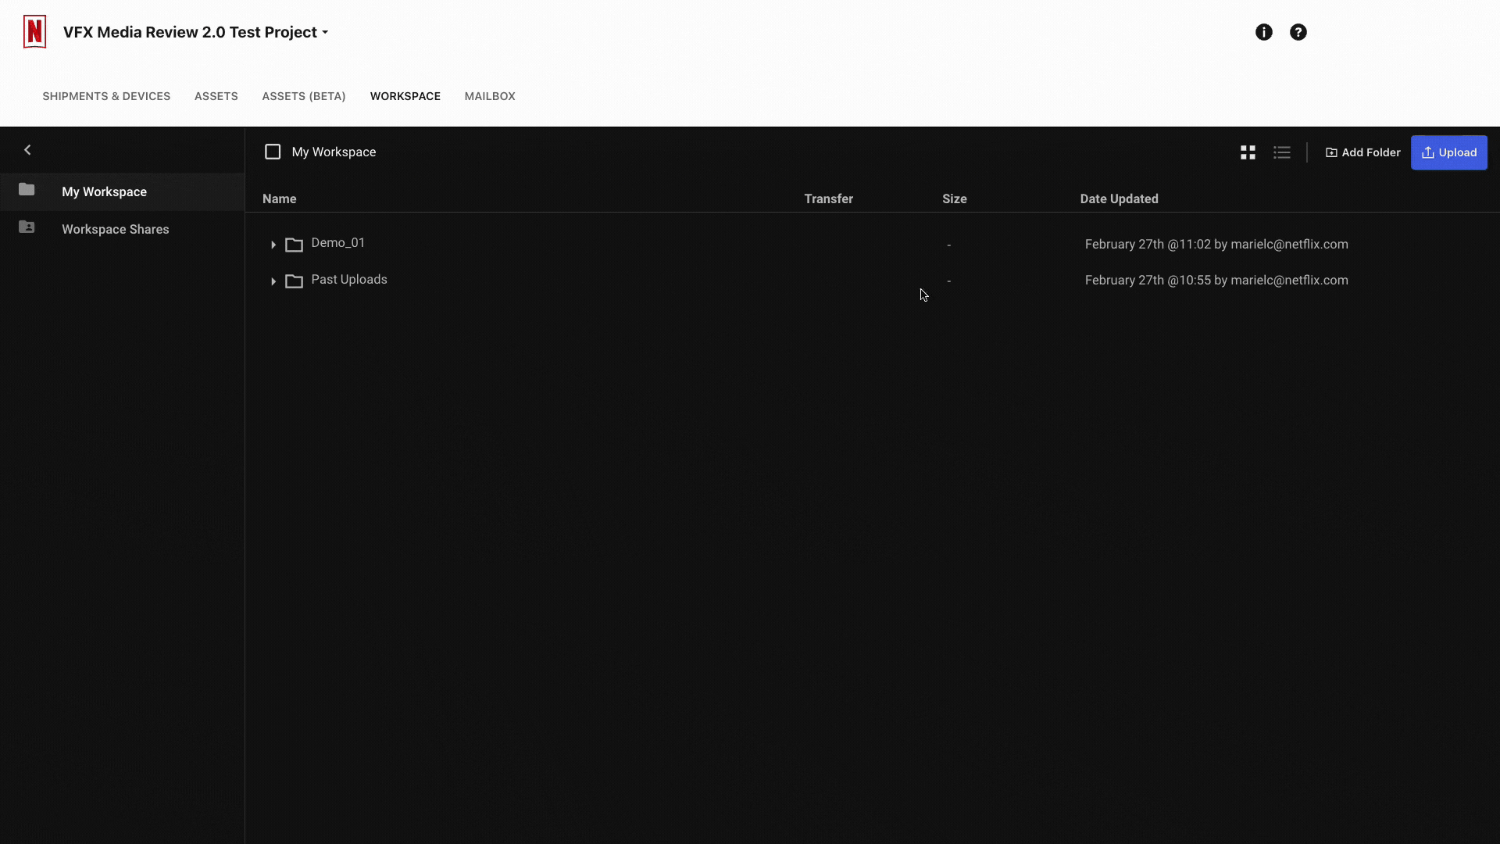Click the Workspace Shares sidebar icon

point(27,227)
